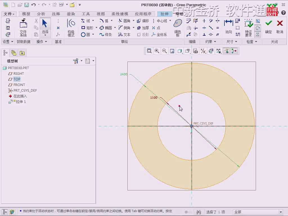Expand the 圆 circle dropdown arrow

93,34
